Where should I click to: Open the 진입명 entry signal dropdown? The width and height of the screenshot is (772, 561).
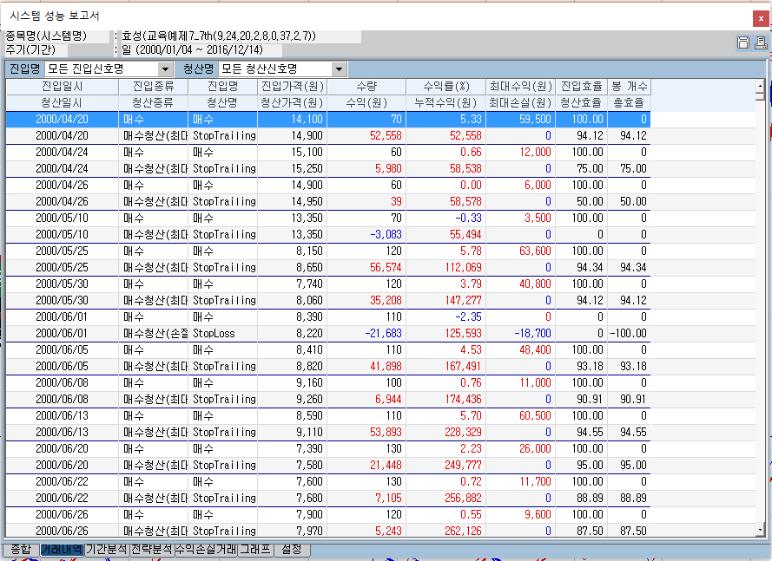pyautogui.click(x=165, y=69)
